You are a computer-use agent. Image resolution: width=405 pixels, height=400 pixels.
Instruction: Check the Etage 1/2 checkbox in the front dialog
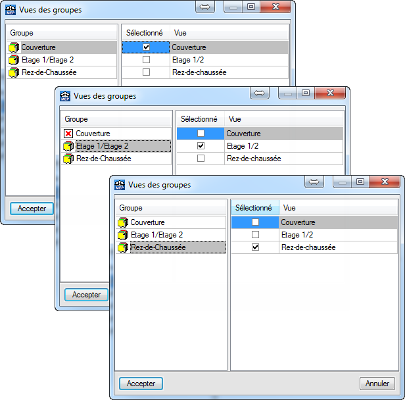[x=255, y=235]
